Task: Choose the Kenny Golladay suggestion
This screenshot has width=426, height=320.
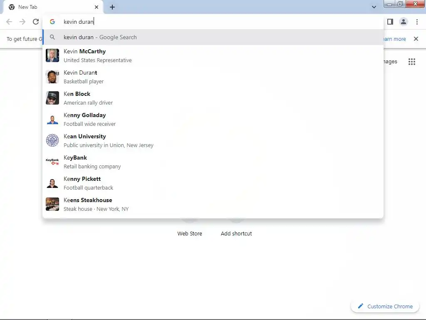Action: point(213,119)
